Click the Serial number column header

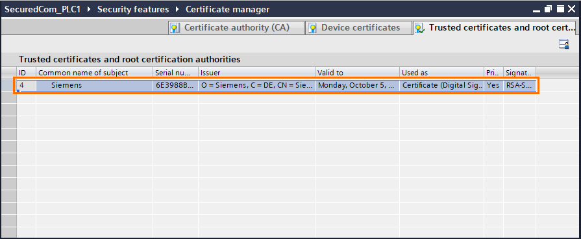tap(176, 73)
